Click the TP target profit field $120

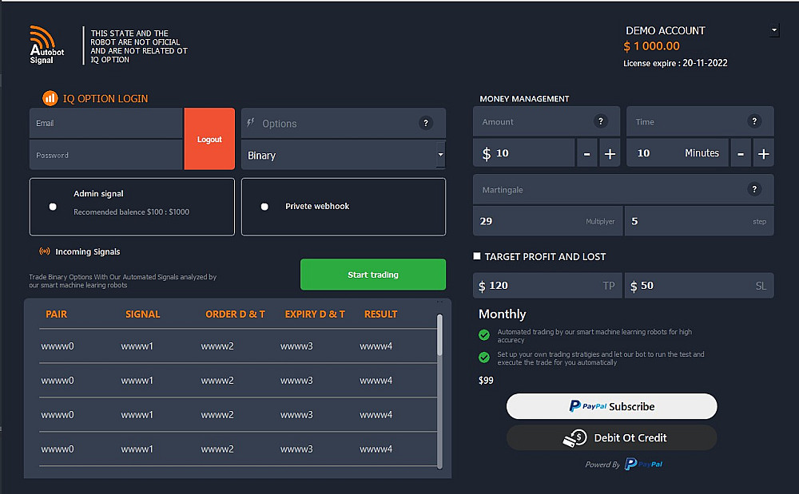click(547, 286)
